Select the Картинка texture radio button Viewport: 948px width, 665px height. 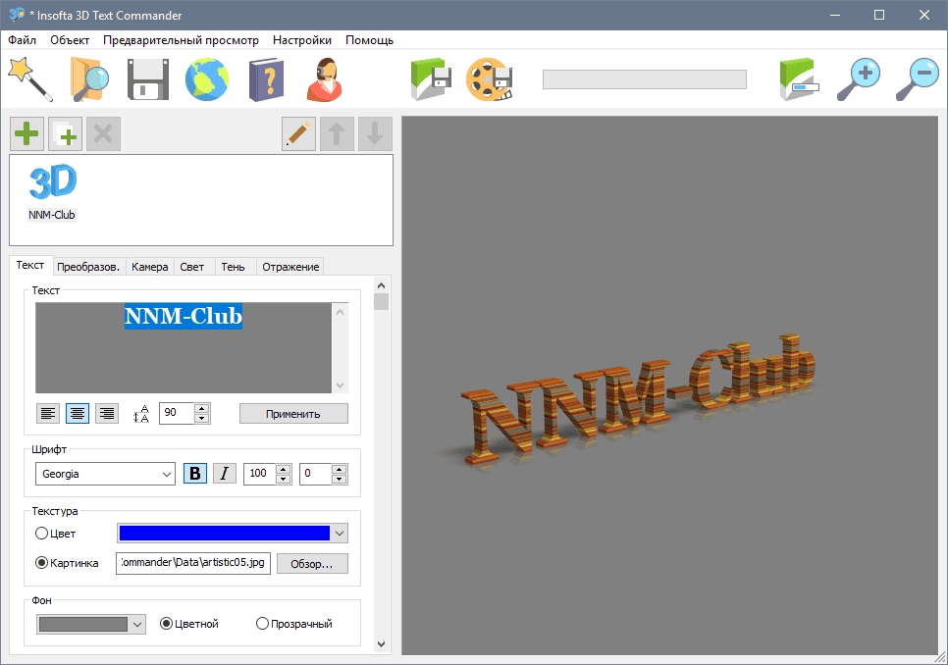click(42, 562)
